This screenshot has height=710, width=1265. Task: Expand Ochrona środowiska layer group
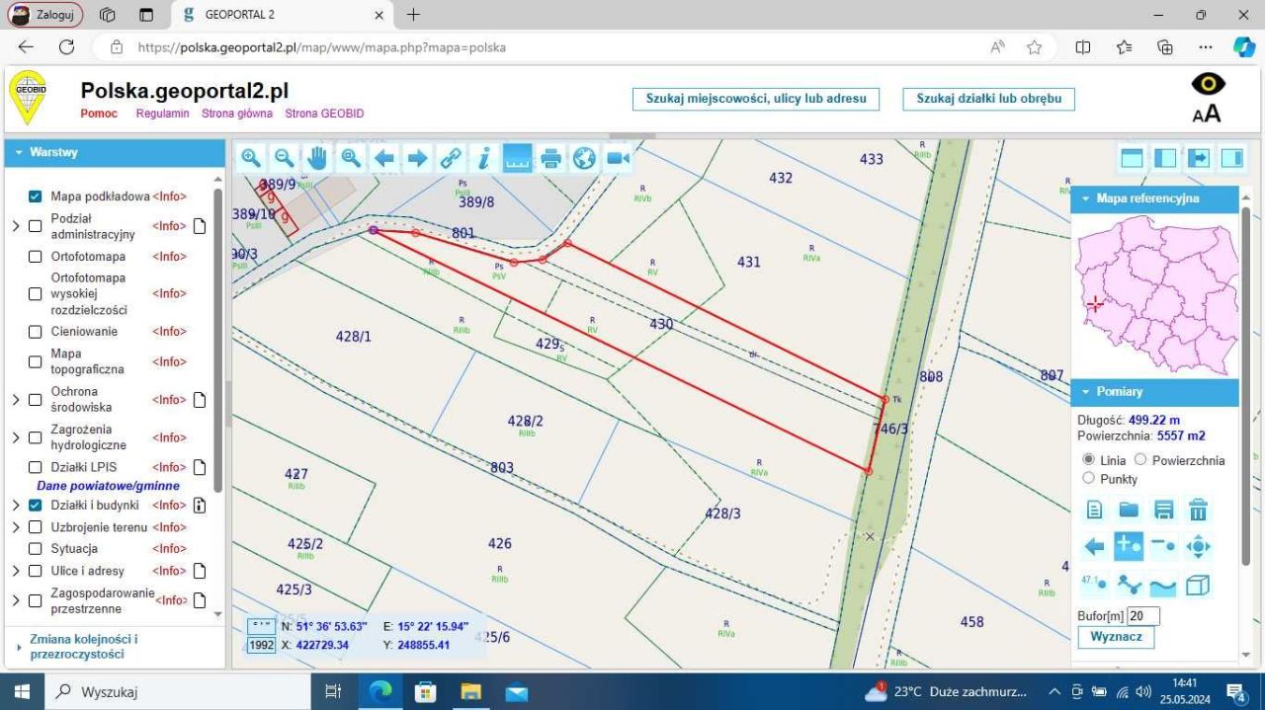pyautogui.click(x=15, y=400)
